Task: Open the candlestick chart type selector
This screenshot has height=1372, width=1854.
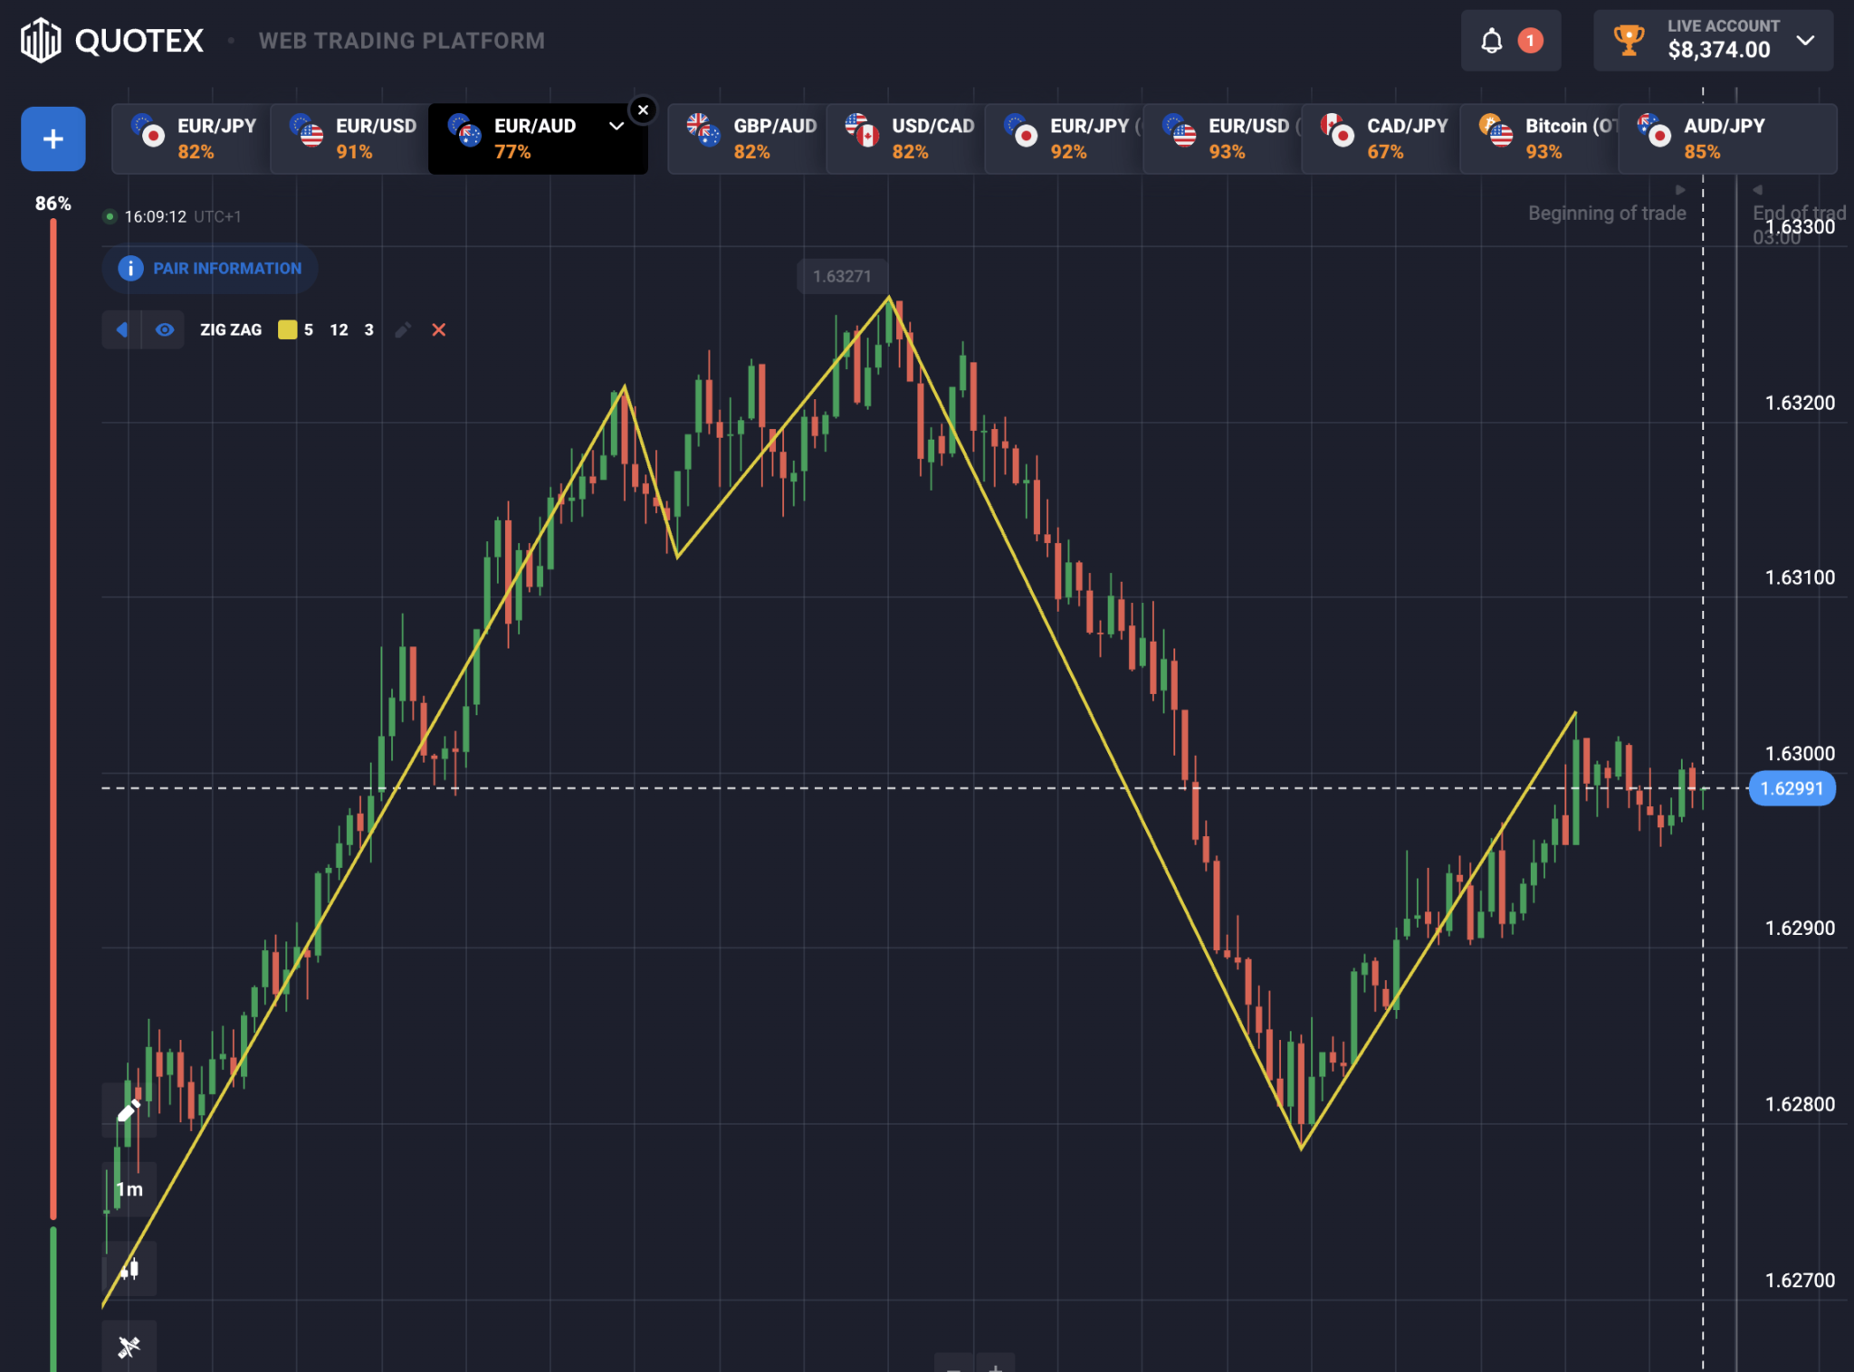Action: click(129, 1269)
